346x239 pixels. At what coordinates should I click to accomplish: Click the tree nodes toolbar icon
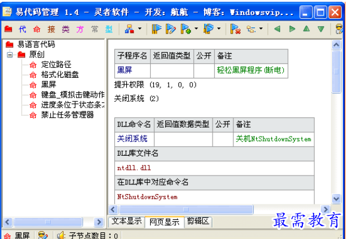(x=251, y=29)
